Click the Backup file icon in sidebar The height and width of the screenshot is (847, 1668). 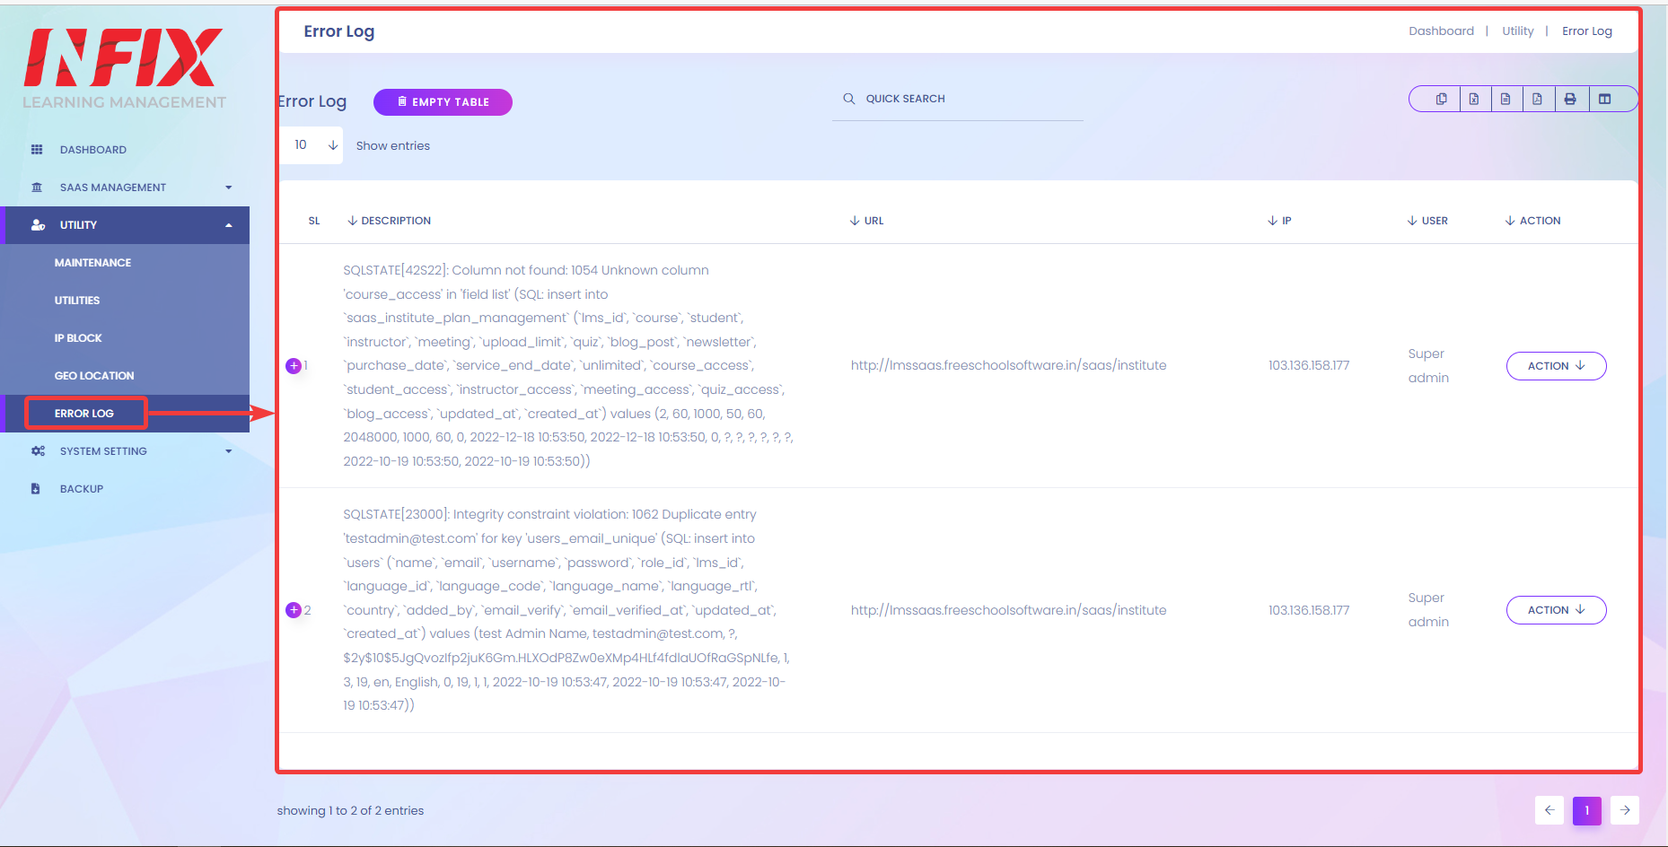pyautogui.click(x=36, y=489)
